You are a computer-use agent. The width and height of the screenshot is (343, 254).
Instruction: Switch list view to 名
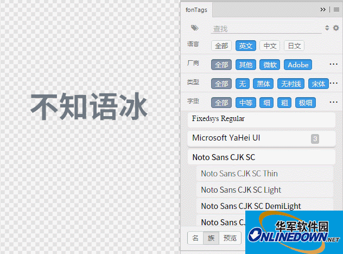[195, 238]
